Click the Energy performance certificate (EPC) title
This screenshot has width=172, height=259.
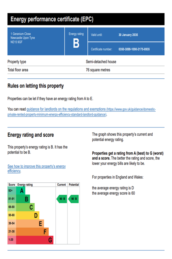tap(52, 19)
